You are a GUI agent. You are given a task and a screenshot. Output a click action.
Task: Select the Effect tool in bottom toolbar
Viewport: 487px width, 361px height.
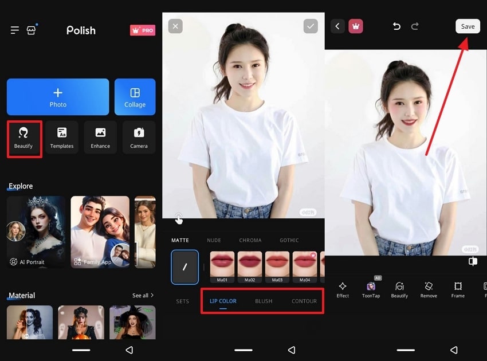[343, 289]
